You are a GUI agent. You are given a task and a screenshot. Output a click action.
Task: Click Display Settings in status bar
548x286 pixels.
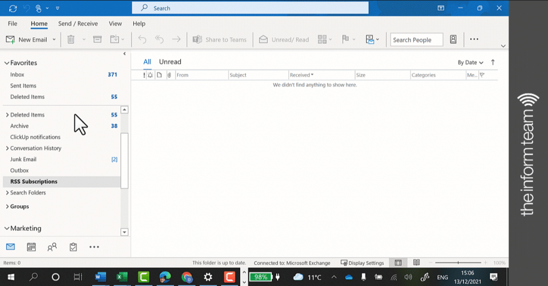[x=362, y=263]
